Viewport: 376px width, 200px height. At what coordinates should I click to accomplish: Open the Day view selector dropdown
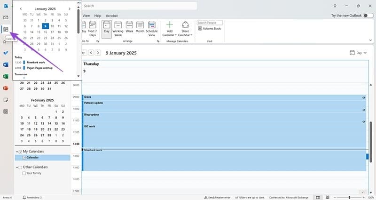click(x=358, y=53)
